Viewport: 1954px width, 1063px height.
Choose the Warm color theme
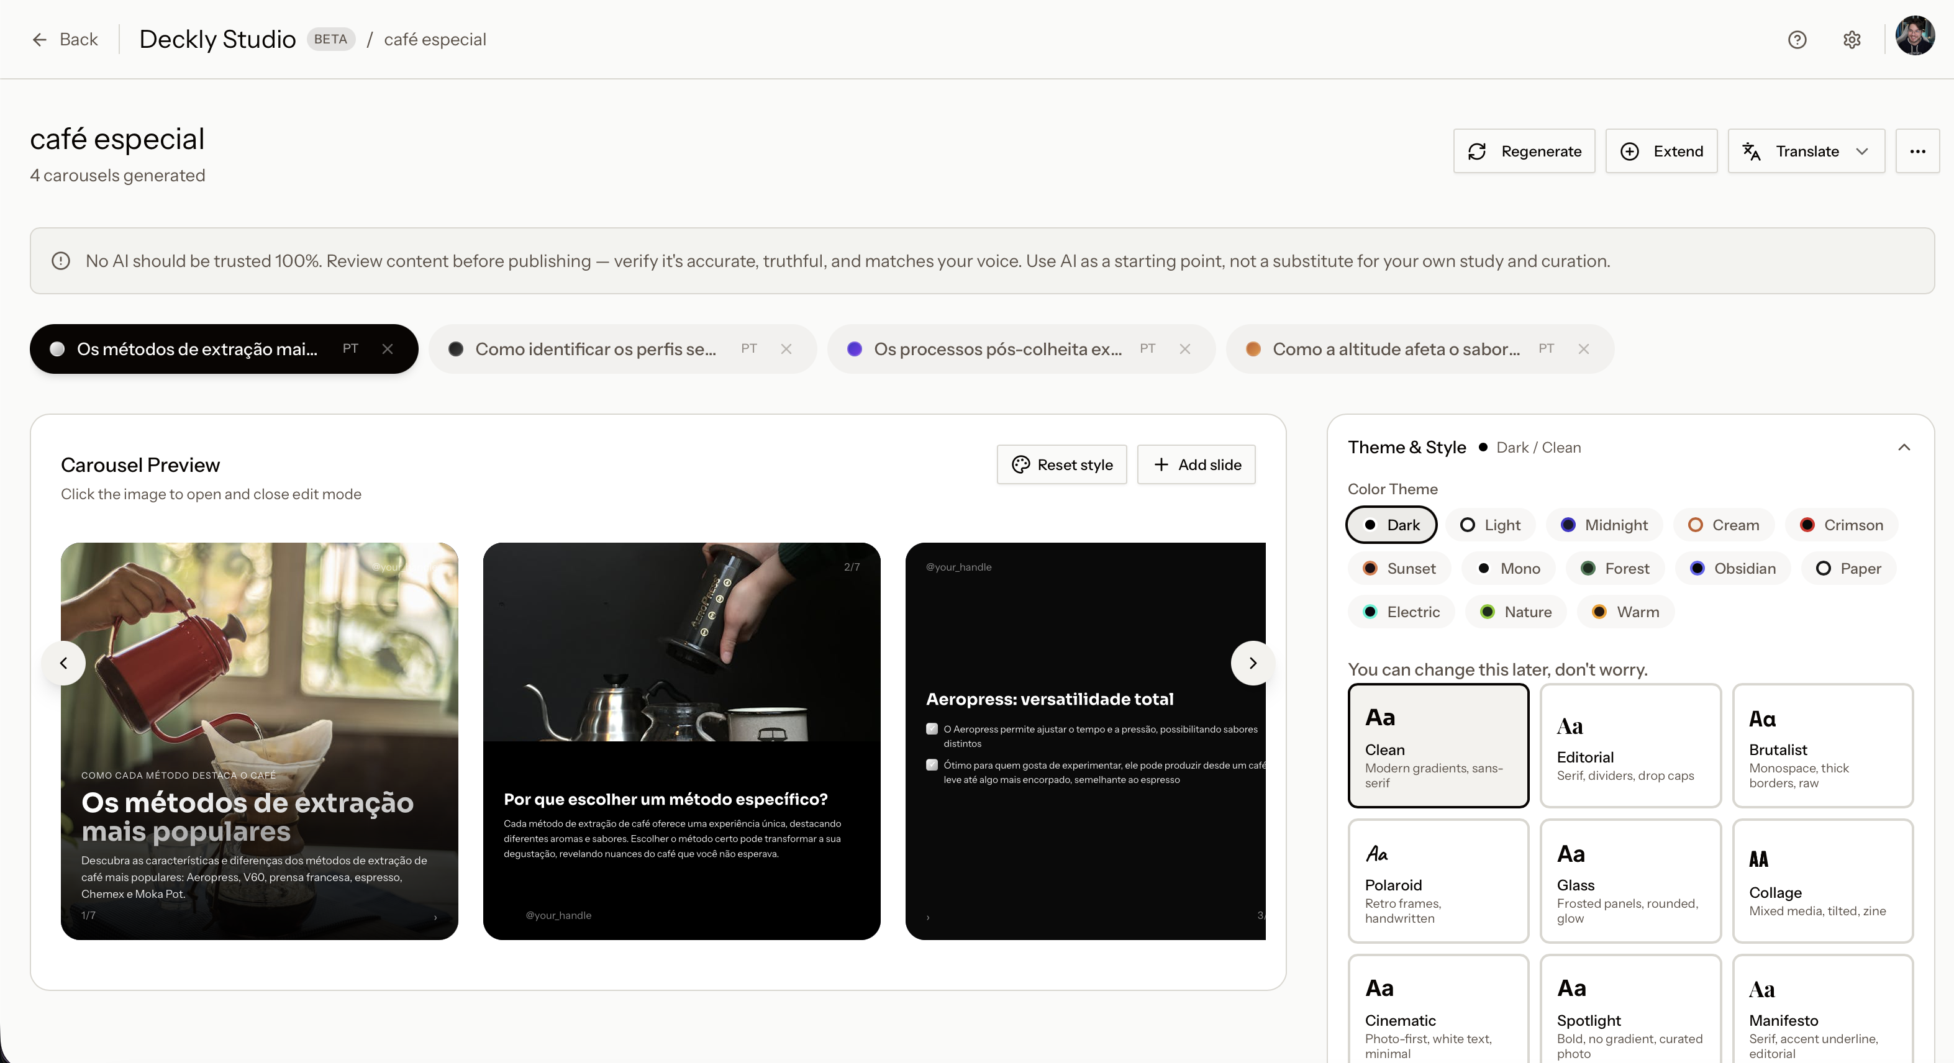(1625, 611)
